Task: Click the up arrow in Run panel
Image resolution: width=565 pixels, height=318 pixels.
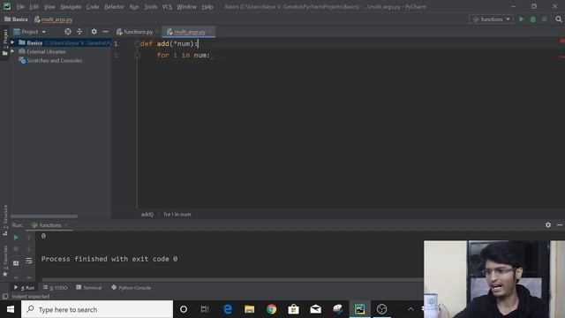Action: (x=29, y=238)
